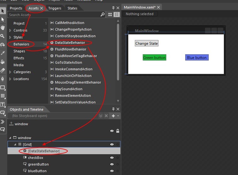The height and width of the screenshot is (175, 238).
Task: Select the Zoom magnifier tool
Action: tap(3, 36)
